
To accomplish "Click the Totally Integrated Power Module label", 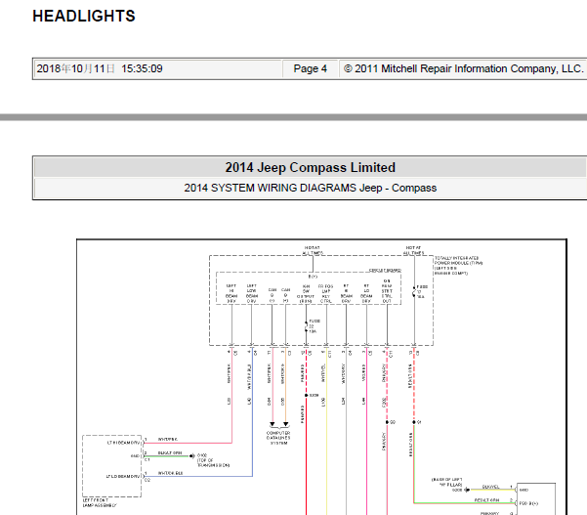I will [x=458, y=266].
